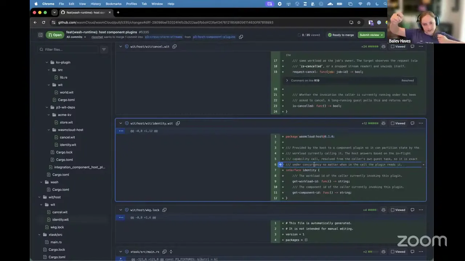Collapse the identity.wit diff
This screenshot has width=465, height=261.
121,123
